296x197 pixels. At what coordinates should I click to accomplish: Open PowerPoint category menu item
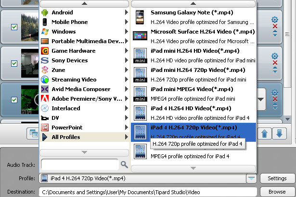[x=84, y=127]
